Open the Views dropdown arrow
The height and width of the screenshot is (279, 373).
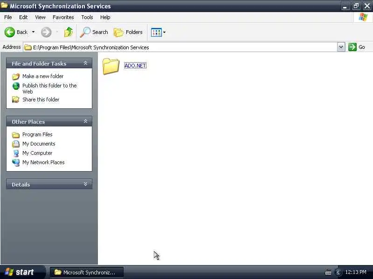(x=165, y=32)
